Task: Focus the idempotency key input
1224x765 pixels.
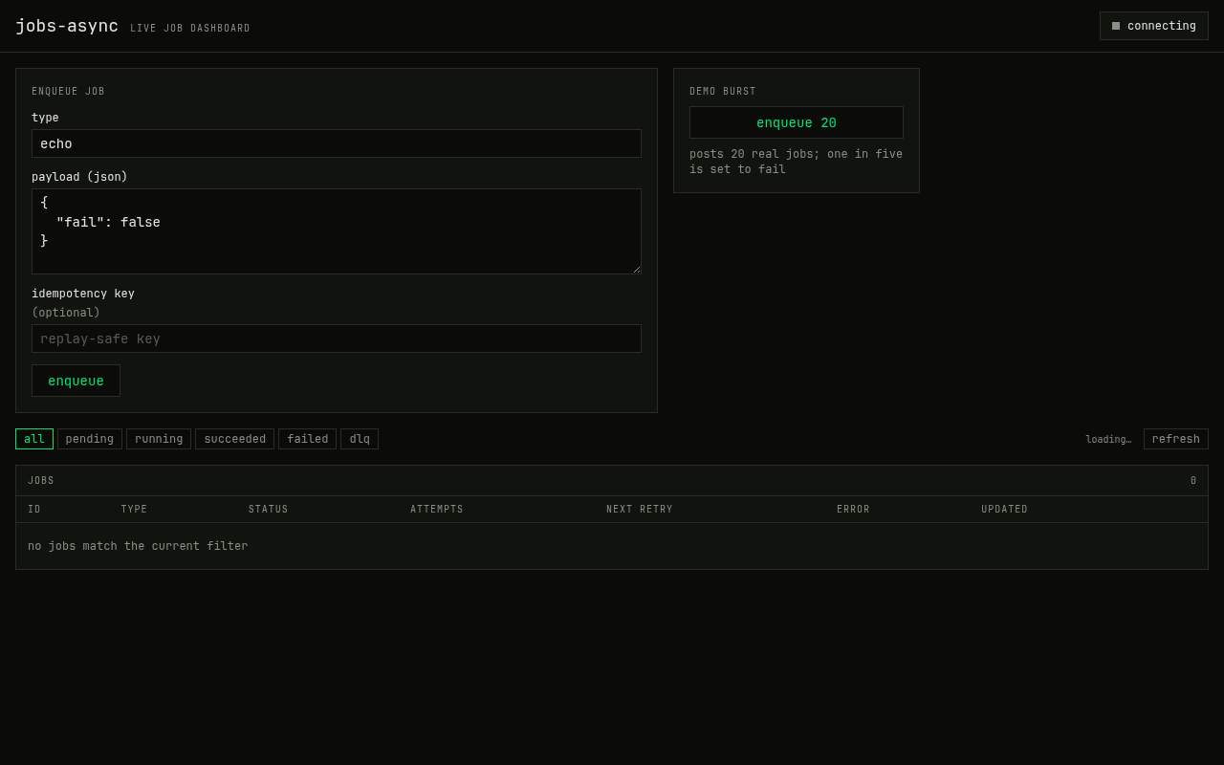Action: pos(337,339)
